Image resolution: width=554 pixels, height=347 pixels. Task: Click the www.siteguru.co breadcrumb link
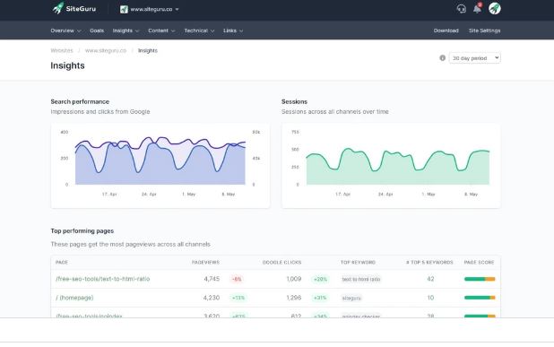click(x=106, y=50)
